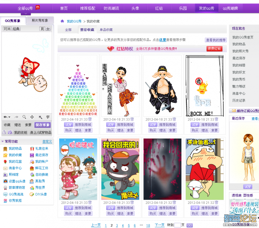Click 查看我的推荐 button
This screenshot has height=228, width=259.
tap(216, 40)
